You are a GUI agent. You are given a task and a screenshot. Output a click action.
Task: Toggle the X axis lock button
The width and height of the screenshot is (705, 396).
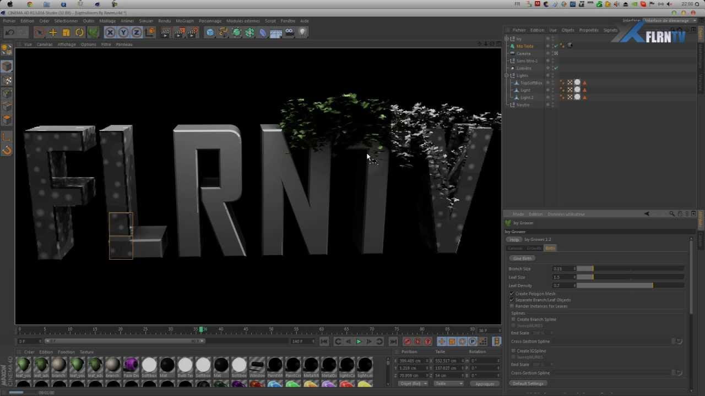click(110, 32)
